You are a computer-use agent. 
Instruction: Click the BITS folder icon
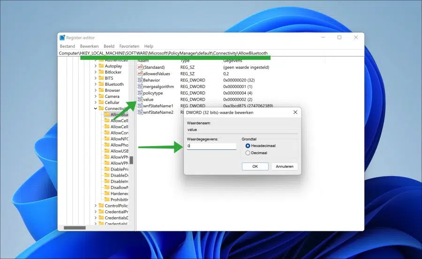coord(101,78)
